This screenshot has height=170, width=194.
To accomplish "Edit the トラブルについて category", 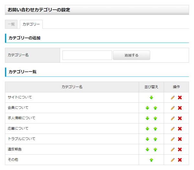I will [173, 139].
